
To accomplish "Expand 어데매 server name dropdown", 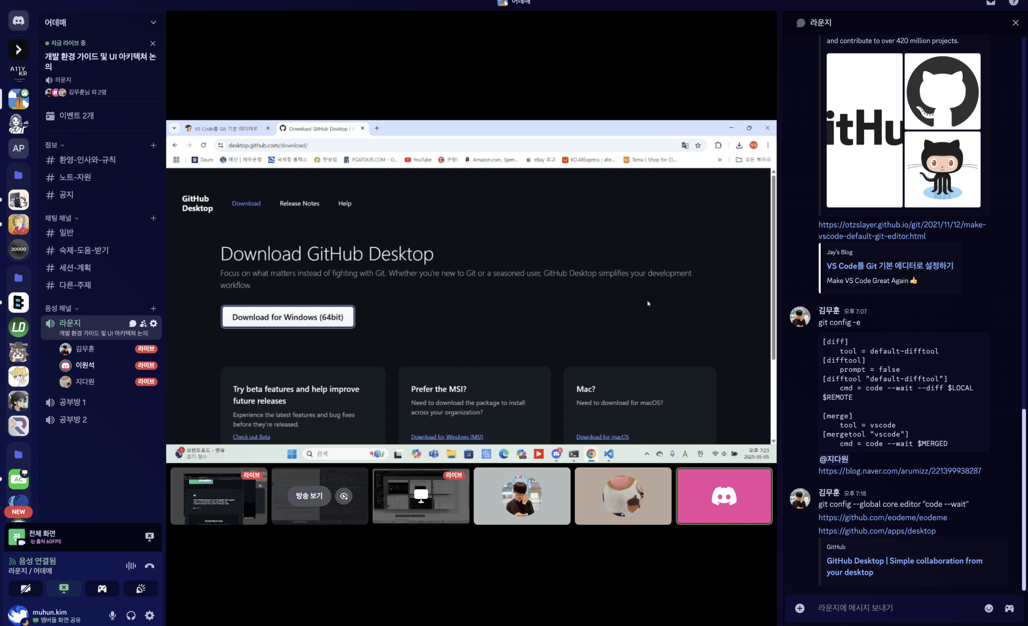I will (x=153, y=22).
